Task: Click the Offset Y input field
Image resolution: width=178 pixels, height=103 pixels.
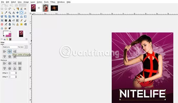Action: pos(12,77)
